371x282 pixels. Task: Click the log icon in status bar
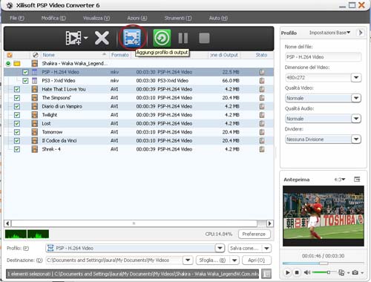click(266, 274)
